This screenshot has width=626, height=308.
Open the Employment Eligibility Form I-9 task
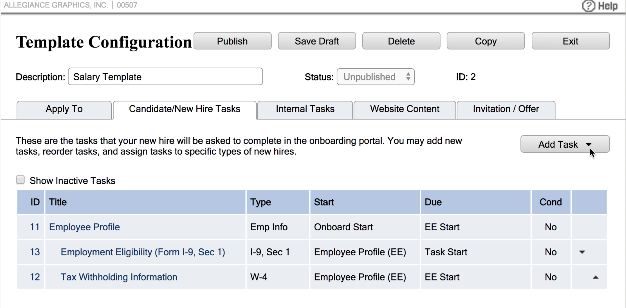tap(143, 252)
